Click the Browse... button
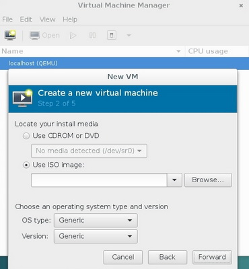The width and height of the screenshot is (249, 269). (x=208, y=180)
